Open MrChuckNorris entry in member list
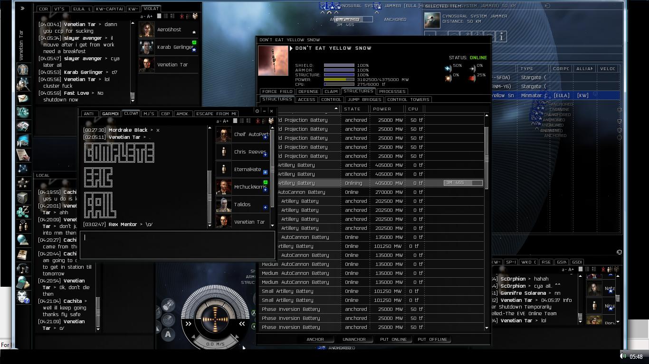The height and width of the screenshot is (364, 649). coord(242,187)
